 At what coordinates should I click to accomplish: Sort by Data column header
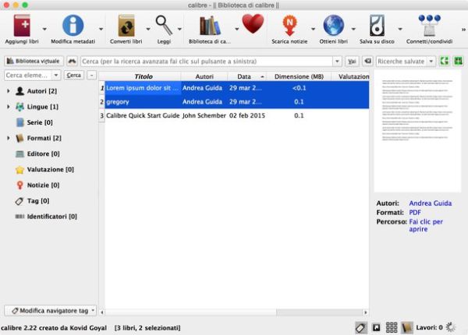[x=246, y=76]
